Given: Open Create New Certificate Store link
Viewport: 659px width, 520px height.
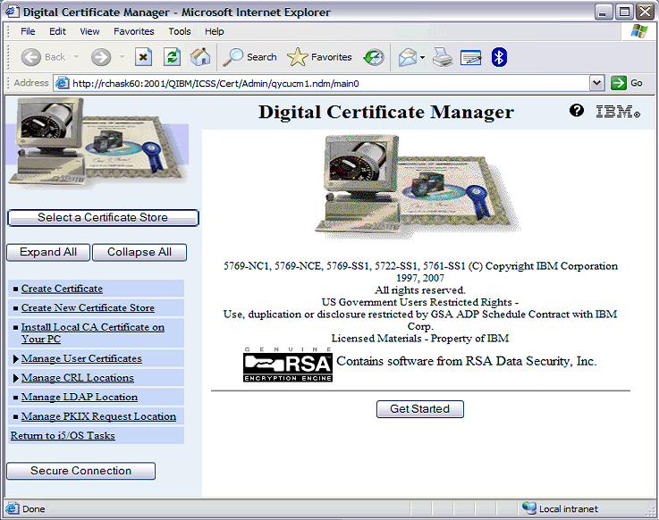Looking at the screenshot, I should point(88,307).
